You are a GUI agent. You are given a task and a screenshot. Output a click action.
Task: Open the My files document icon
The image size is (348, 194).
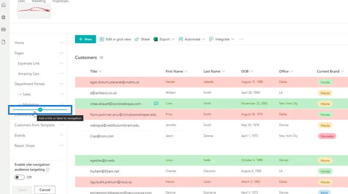[x=3, y=42]
